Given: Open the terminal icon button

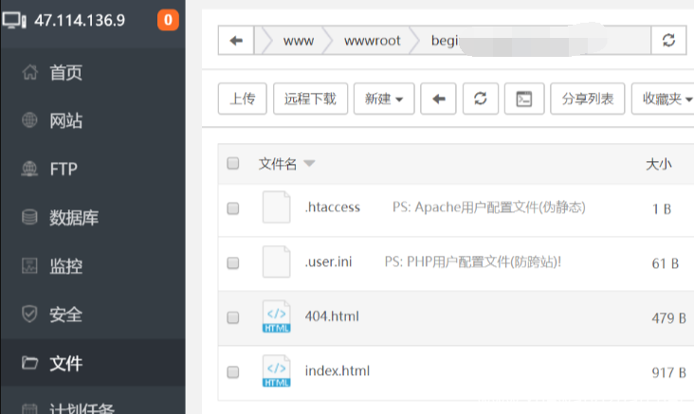Looking at the screenshot, I should [x=523, y=99].
